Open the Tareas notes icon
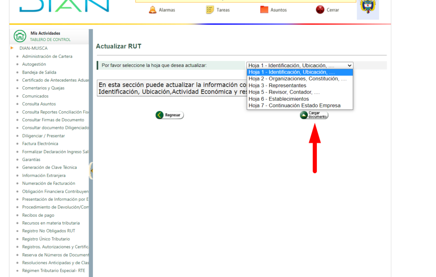The width and height of the screenshot is (436, 277). pyautogui.click(x=210, y=10)
